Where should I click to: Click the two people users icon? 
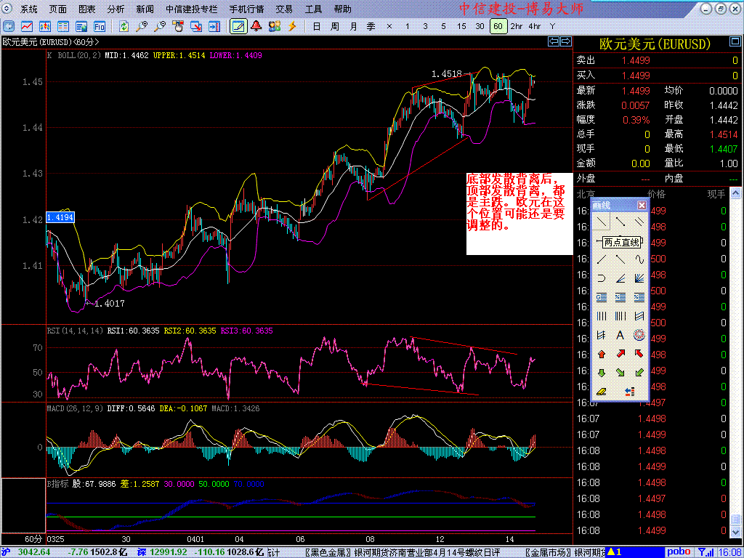pyautogui.click(x=274, y=27)
